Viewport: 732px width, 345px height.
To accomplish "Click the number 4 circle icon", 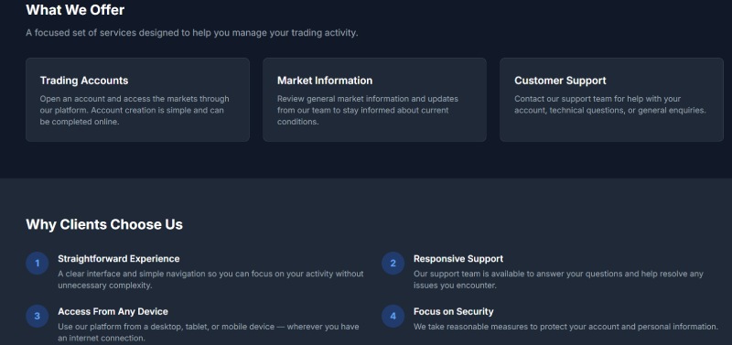I will [393, 316].
